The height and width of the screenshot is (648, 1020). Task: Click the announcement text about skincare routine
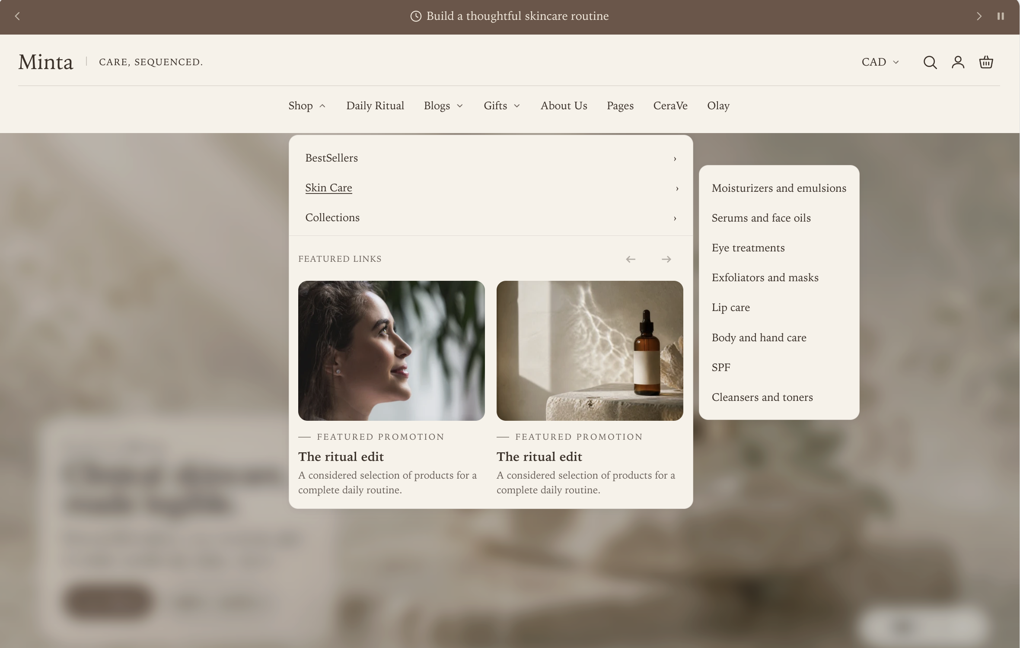tap(517, 16)
